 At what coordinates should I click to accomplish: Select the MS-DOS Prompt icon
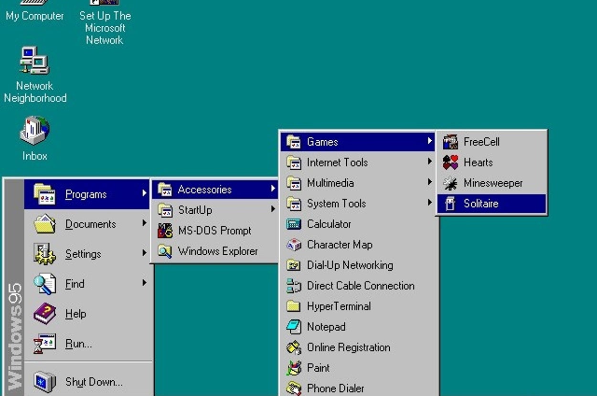coord(165,231)
